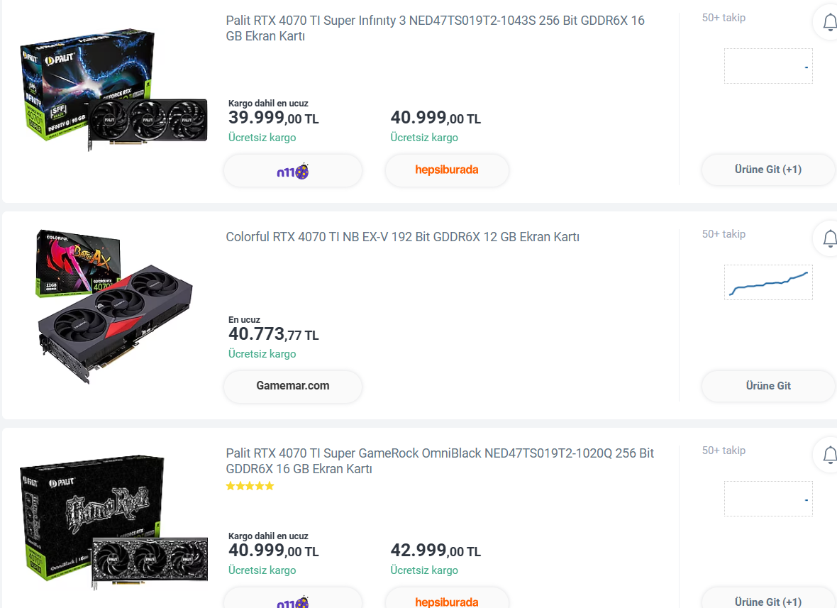Rate stars under Palit GameRock OmniBlack title
837x608 pixels.
pos(250,486)
